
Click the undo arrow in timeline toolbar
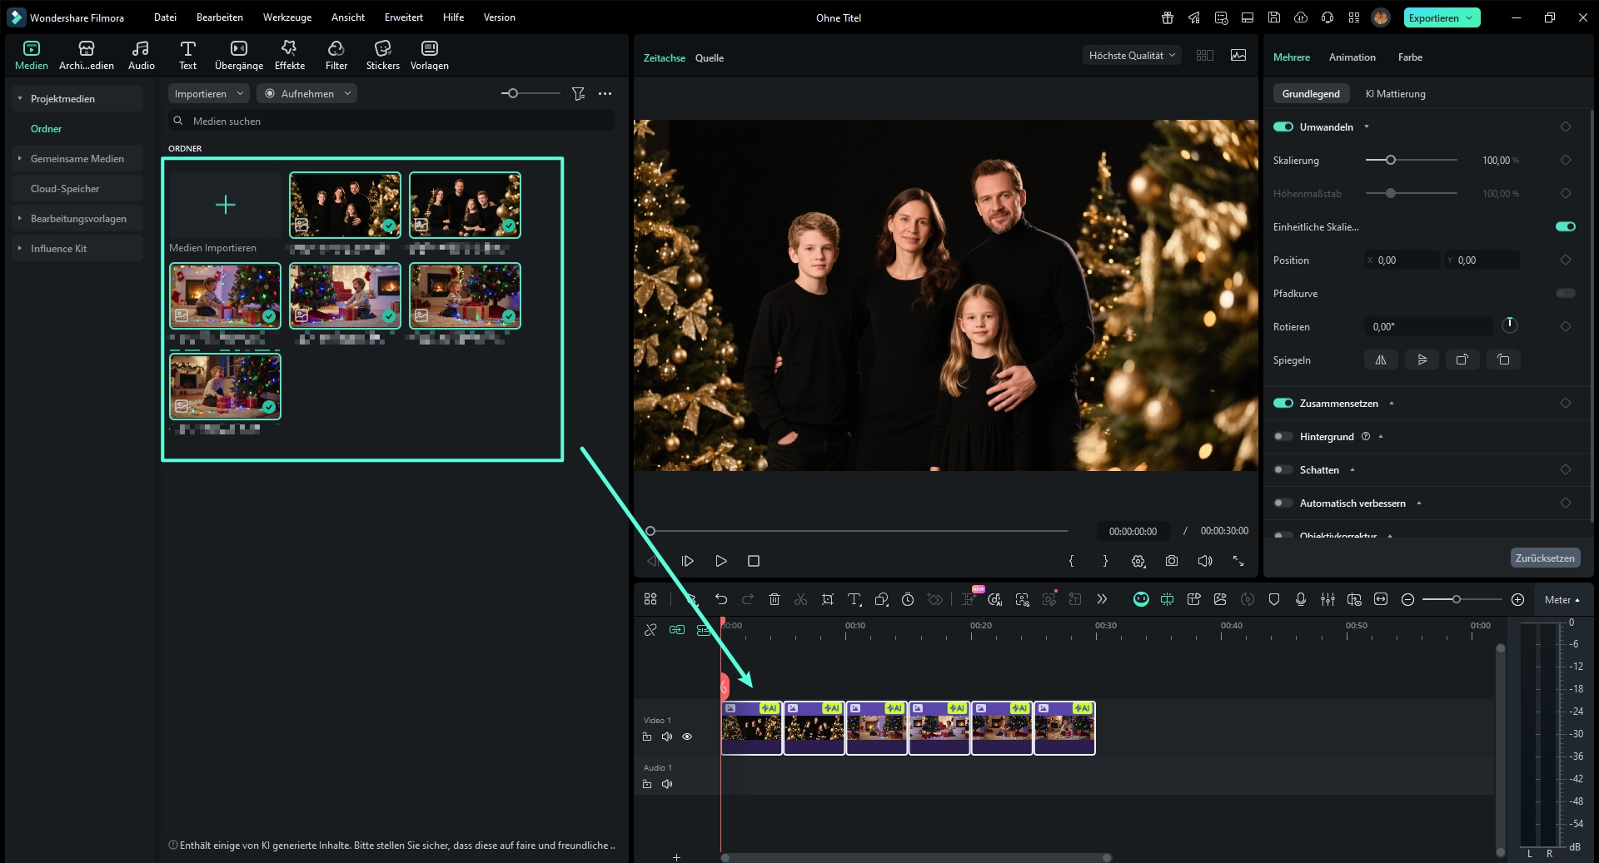pos(720,599)
